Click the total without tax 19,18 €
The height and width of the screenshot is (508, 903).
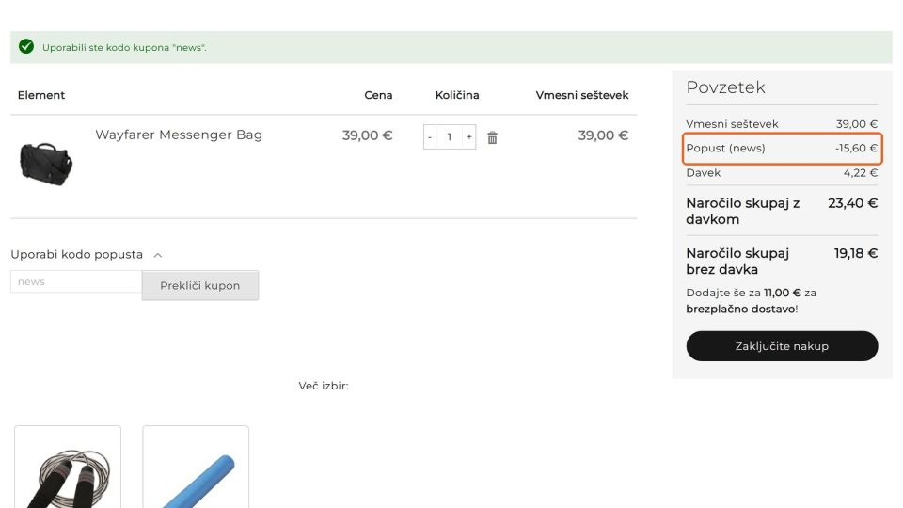(x=856, y=253)
